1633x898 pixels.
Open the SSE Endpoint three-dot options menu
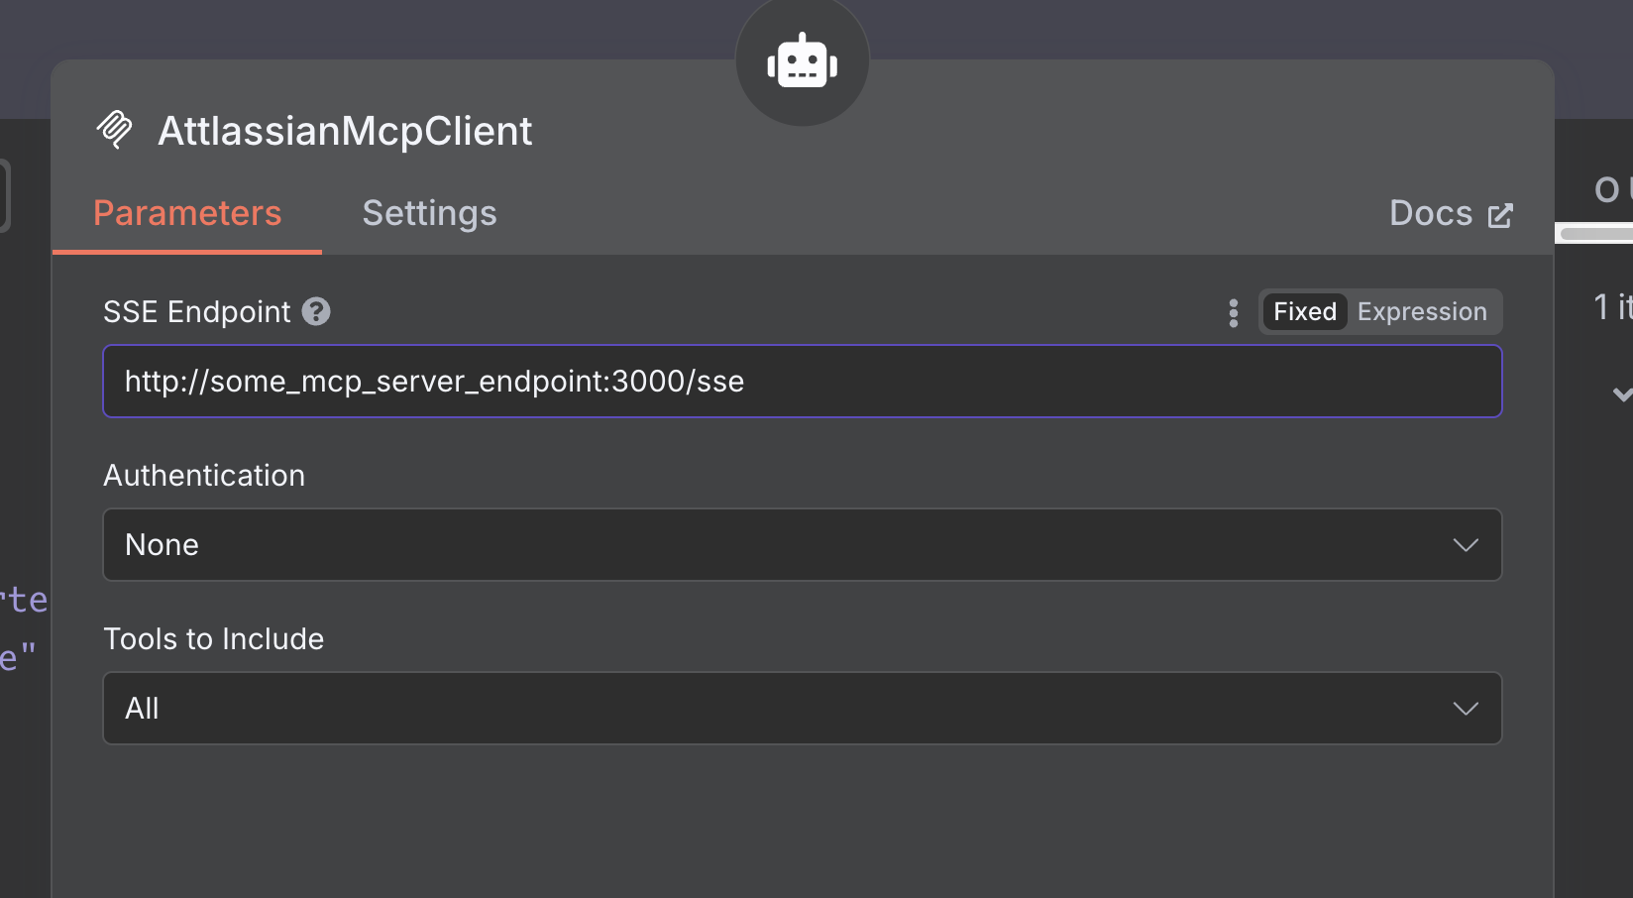click(1234, 312)
